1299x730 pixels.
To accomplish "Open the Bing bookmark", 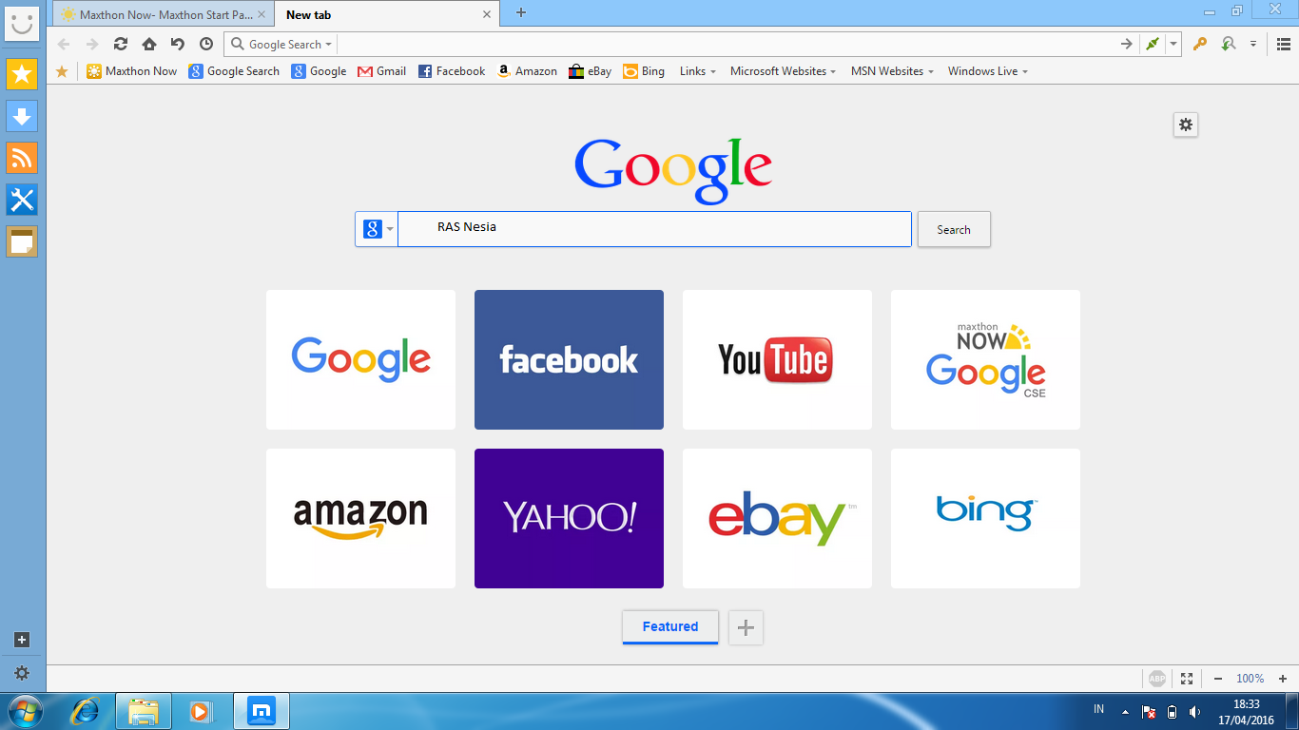I will coord(644,71).
